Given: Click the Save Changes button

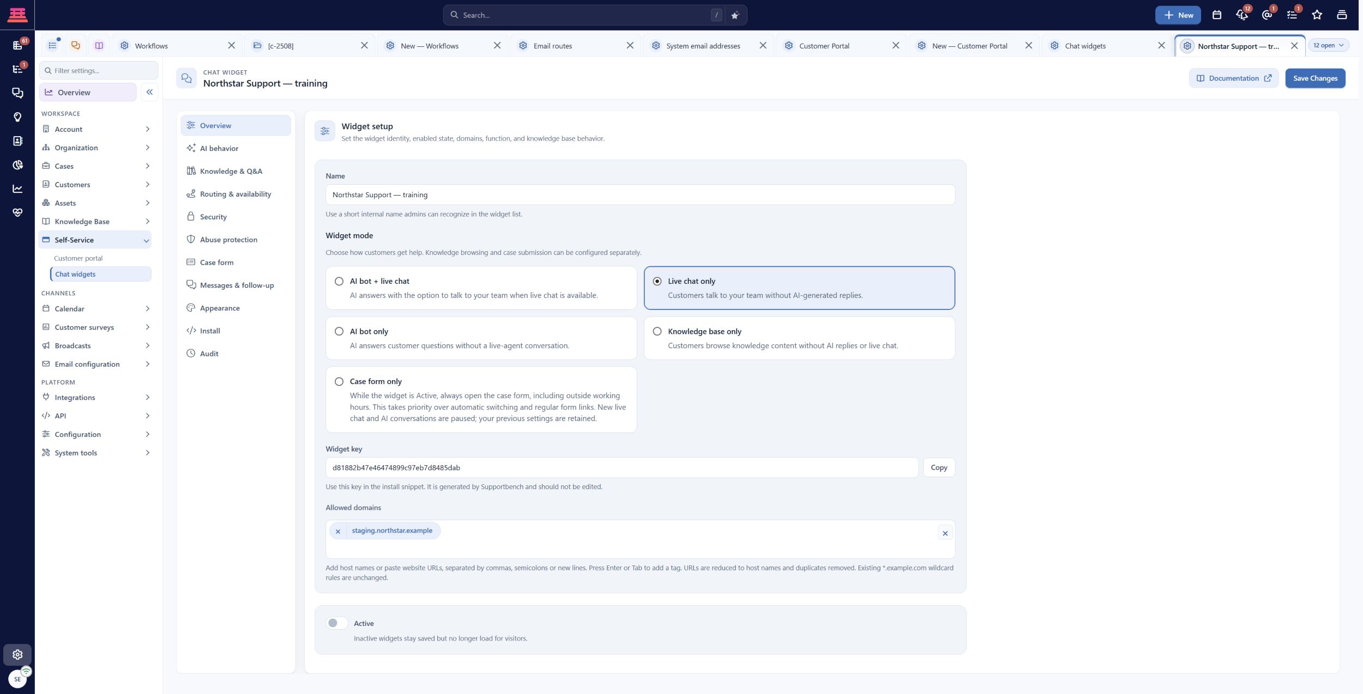Looking at the screenshot, I should coord(1315,78).
